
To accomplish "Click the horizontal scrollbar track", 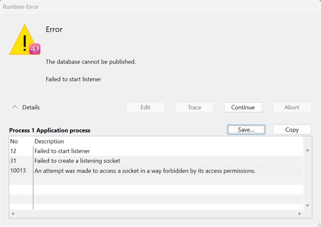I will pos(156,214).
